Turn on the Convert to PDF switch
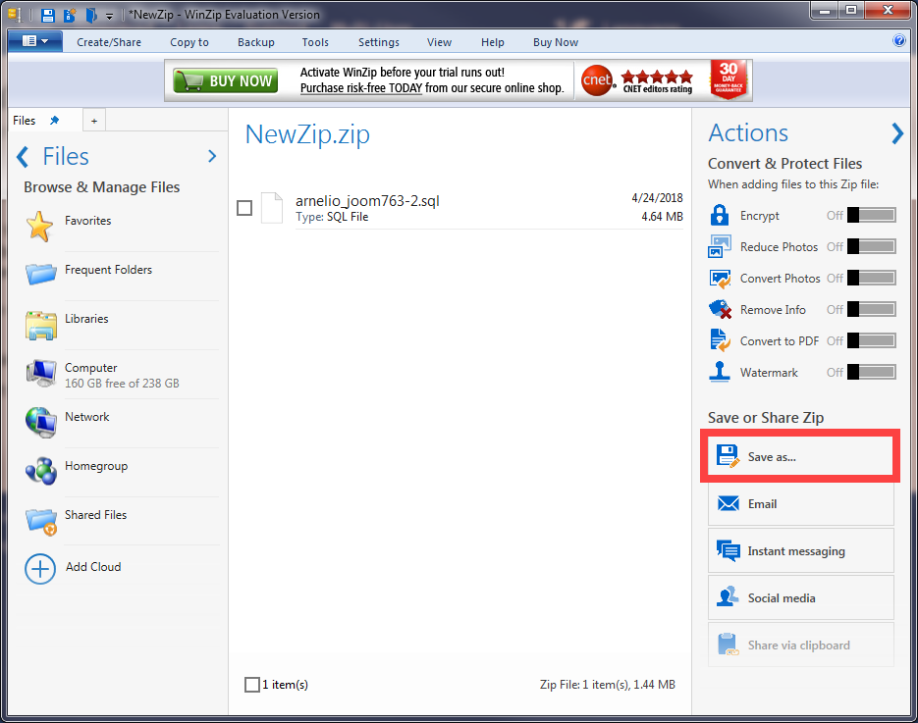The image size is (918, 723). (871, 341)
